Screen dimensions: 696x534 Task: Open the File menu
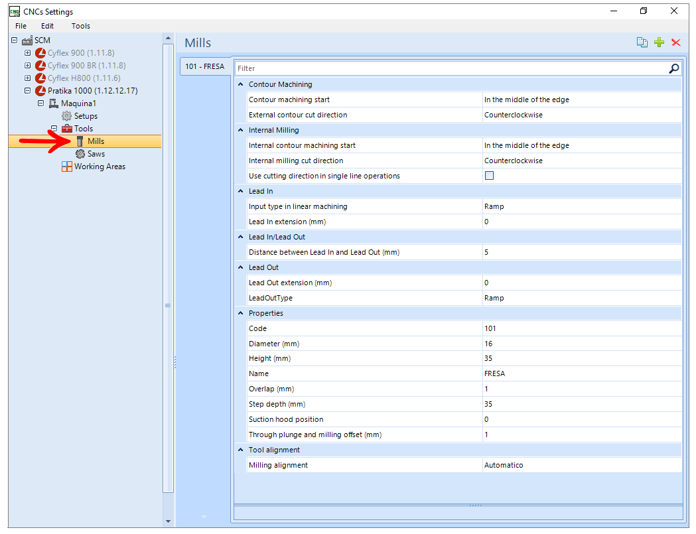coord(21,26)
